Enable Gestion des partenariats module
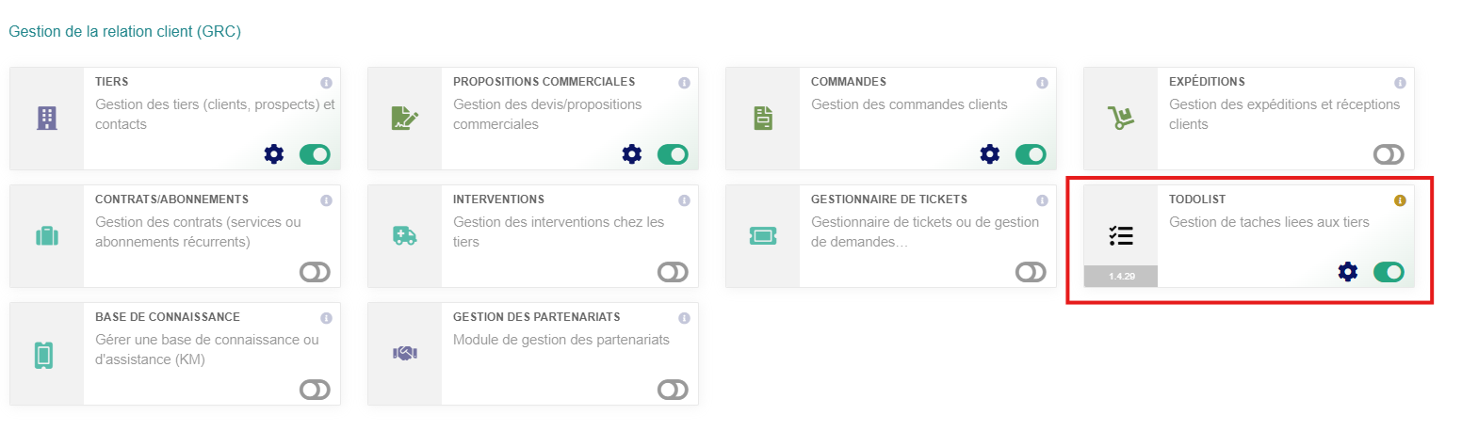 673,390
